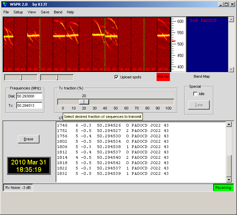Open the Help menu
Screen dimensions: 237x215
click(x=70, y=12)
